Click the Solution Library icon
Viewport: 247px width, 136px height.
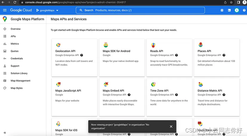click(x=5, y=73)
